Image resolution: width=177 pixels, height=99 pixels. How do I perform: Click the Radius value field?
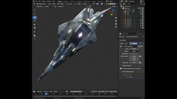[x=134, y=51]
